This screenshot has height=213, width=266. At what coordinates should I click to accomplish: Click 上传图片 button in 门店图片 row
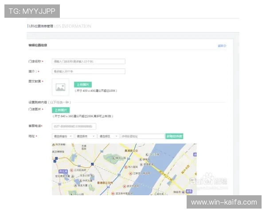pyautogui.click(x=61, y=110)
